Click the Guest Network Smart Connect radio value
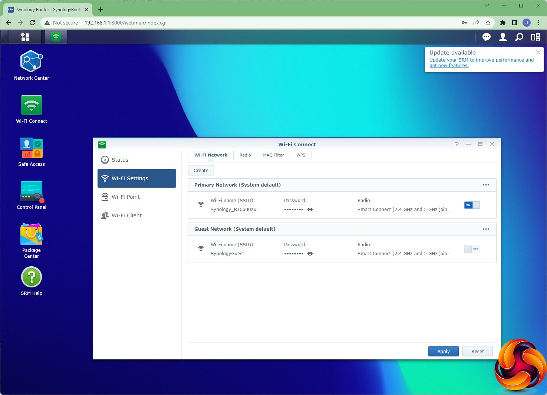 404,254
